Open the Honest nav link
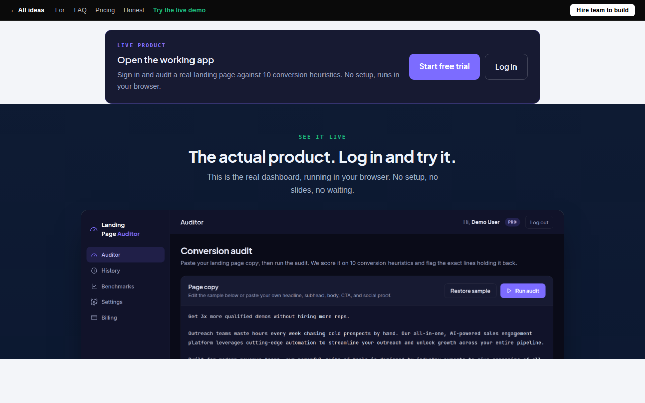 pyautogui.click(x=134, y=10)
